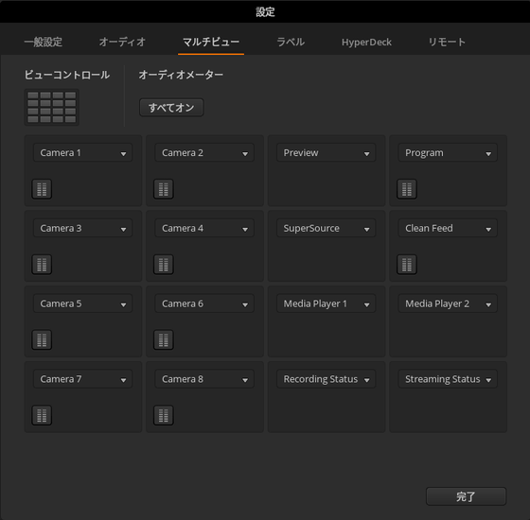
Task: Open the HyperDeck tab
Action: pos(366,43)
